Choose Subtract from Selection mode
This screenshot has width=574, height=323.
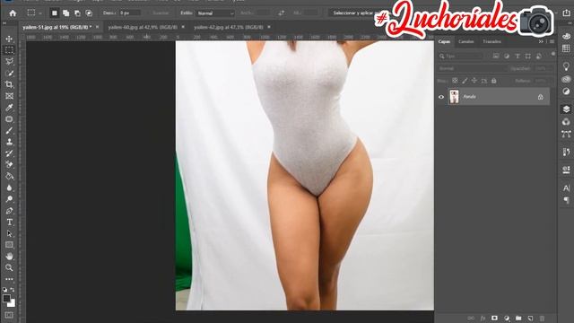click(77, 13)
